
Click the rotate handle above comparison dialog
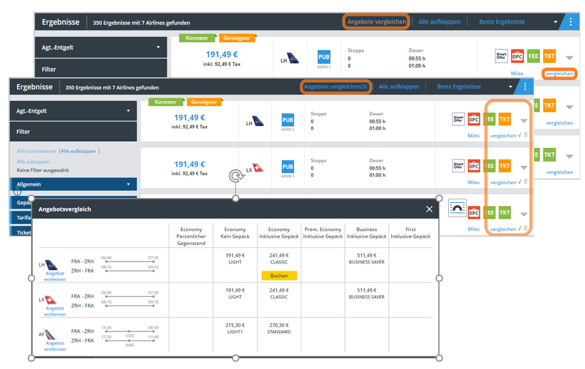235,176
